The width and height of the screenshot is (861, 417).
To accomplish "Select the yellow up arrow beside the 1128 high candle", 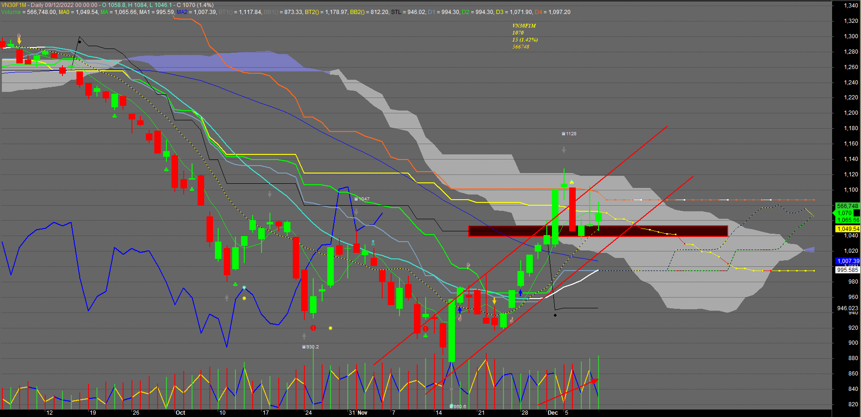I will point(572,182).
